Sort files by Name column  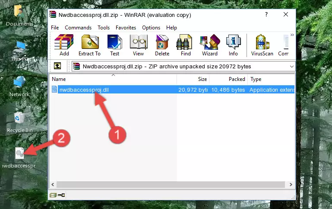(x=113, y=79)
